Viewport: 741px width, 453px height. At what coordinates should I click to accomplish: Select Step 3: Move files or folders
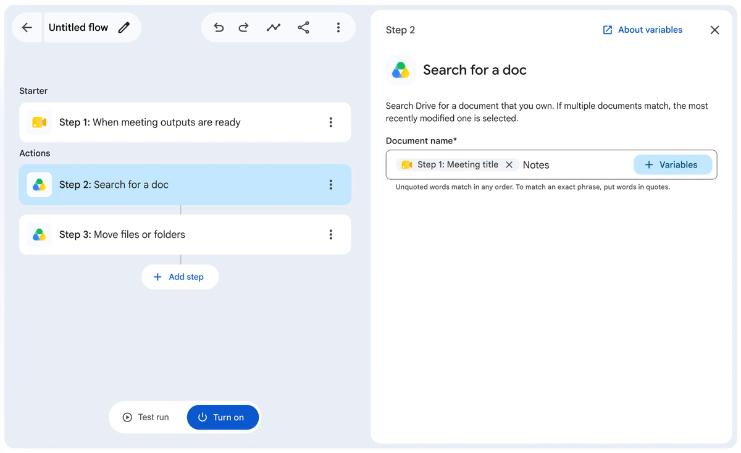coord(185,235)
